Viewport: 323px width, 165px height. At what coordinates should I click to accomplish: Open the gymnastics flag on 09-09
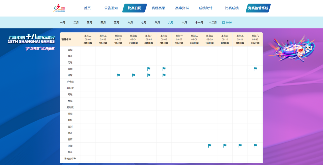point(210,146)
